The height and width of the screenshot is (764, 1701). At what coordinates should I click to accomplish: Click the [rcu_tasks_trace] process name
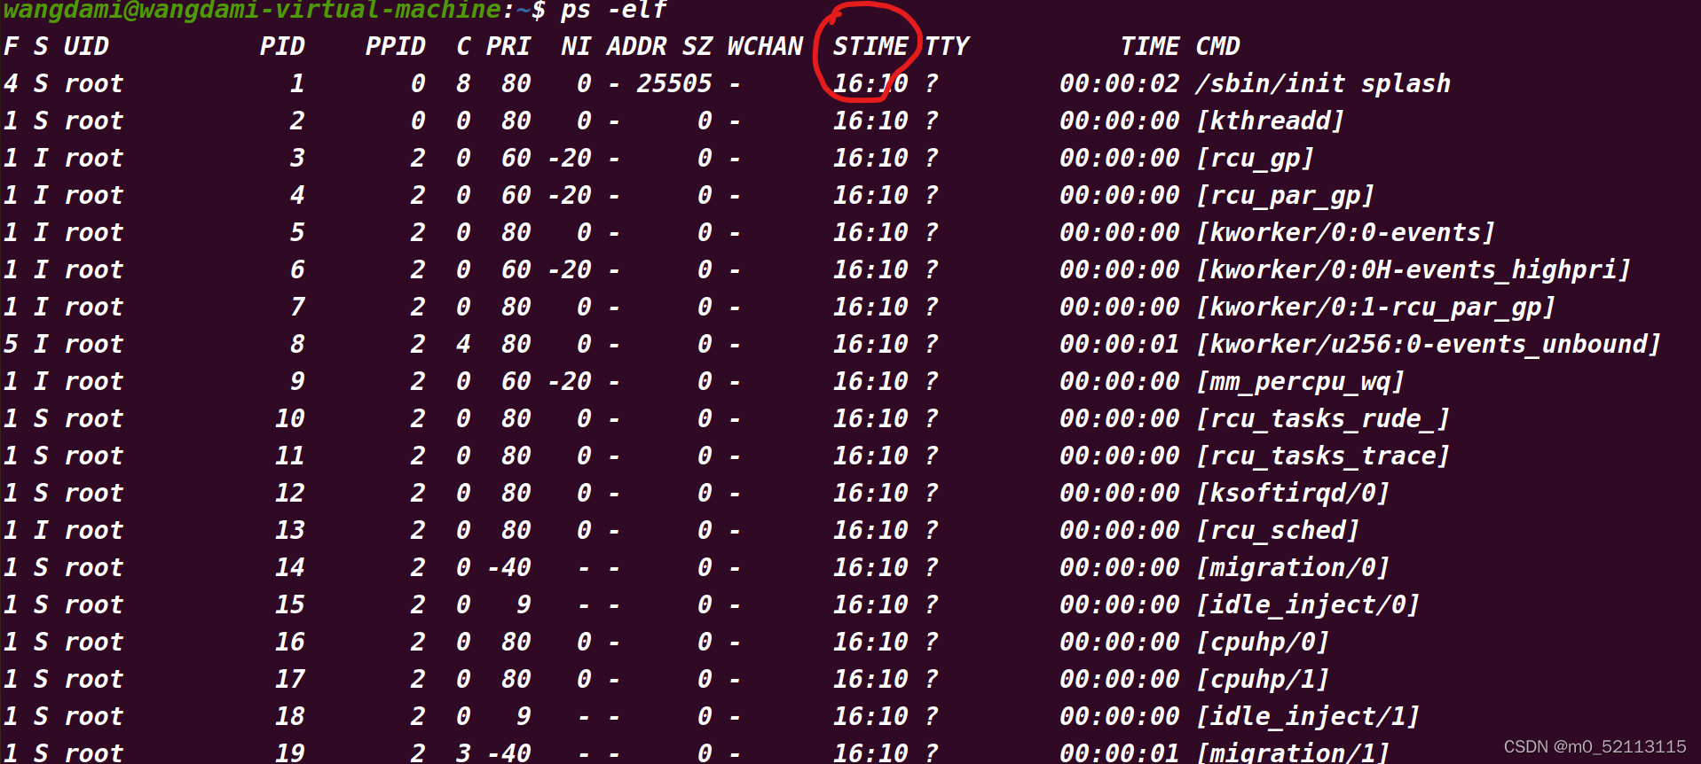coord(1323,456)
